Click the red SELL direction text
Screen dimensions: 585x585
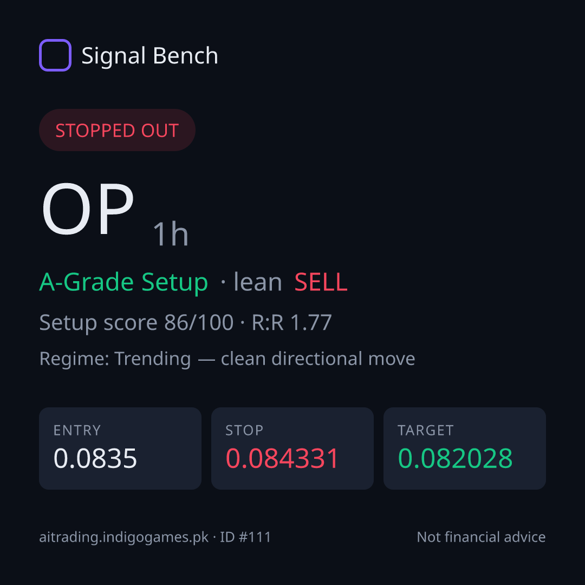tap(321, 282)
